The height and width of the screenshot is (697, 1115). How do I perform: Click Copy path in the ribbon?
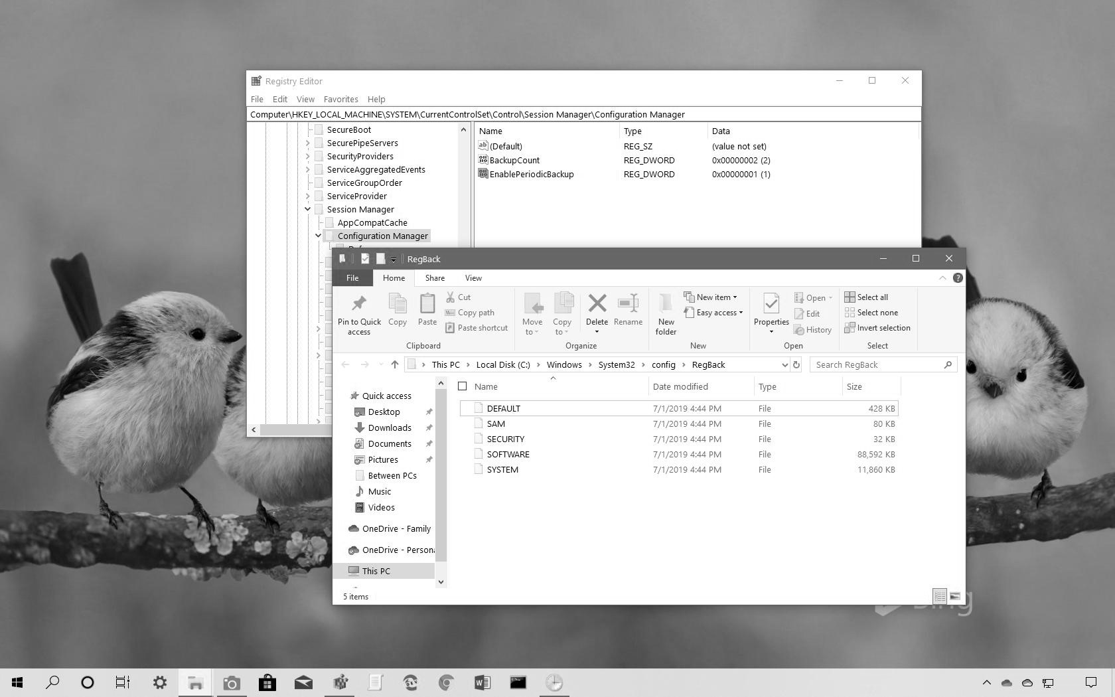(470, 313)
